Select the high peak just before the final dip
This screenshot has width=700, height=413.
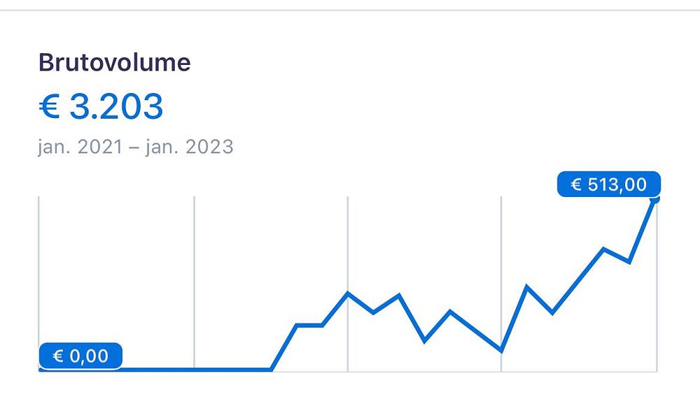[x=604, y=249]
